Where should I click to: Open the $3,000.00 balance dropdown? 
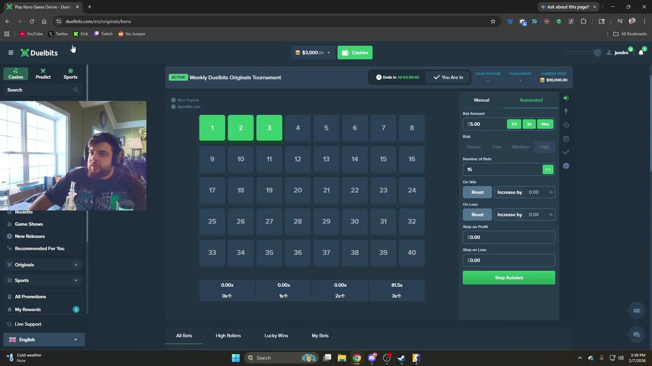[x=312, y=53]
